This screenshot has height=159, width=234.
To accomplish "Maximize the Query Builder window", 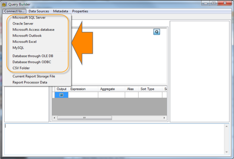I will pyautogui.click(x=214, y=3).
